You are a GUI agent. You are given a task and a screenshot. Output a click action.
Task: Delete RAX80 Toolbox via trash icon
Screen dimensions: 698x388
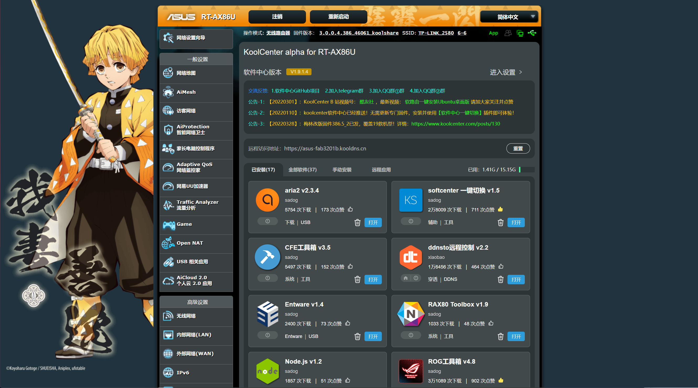500,336
